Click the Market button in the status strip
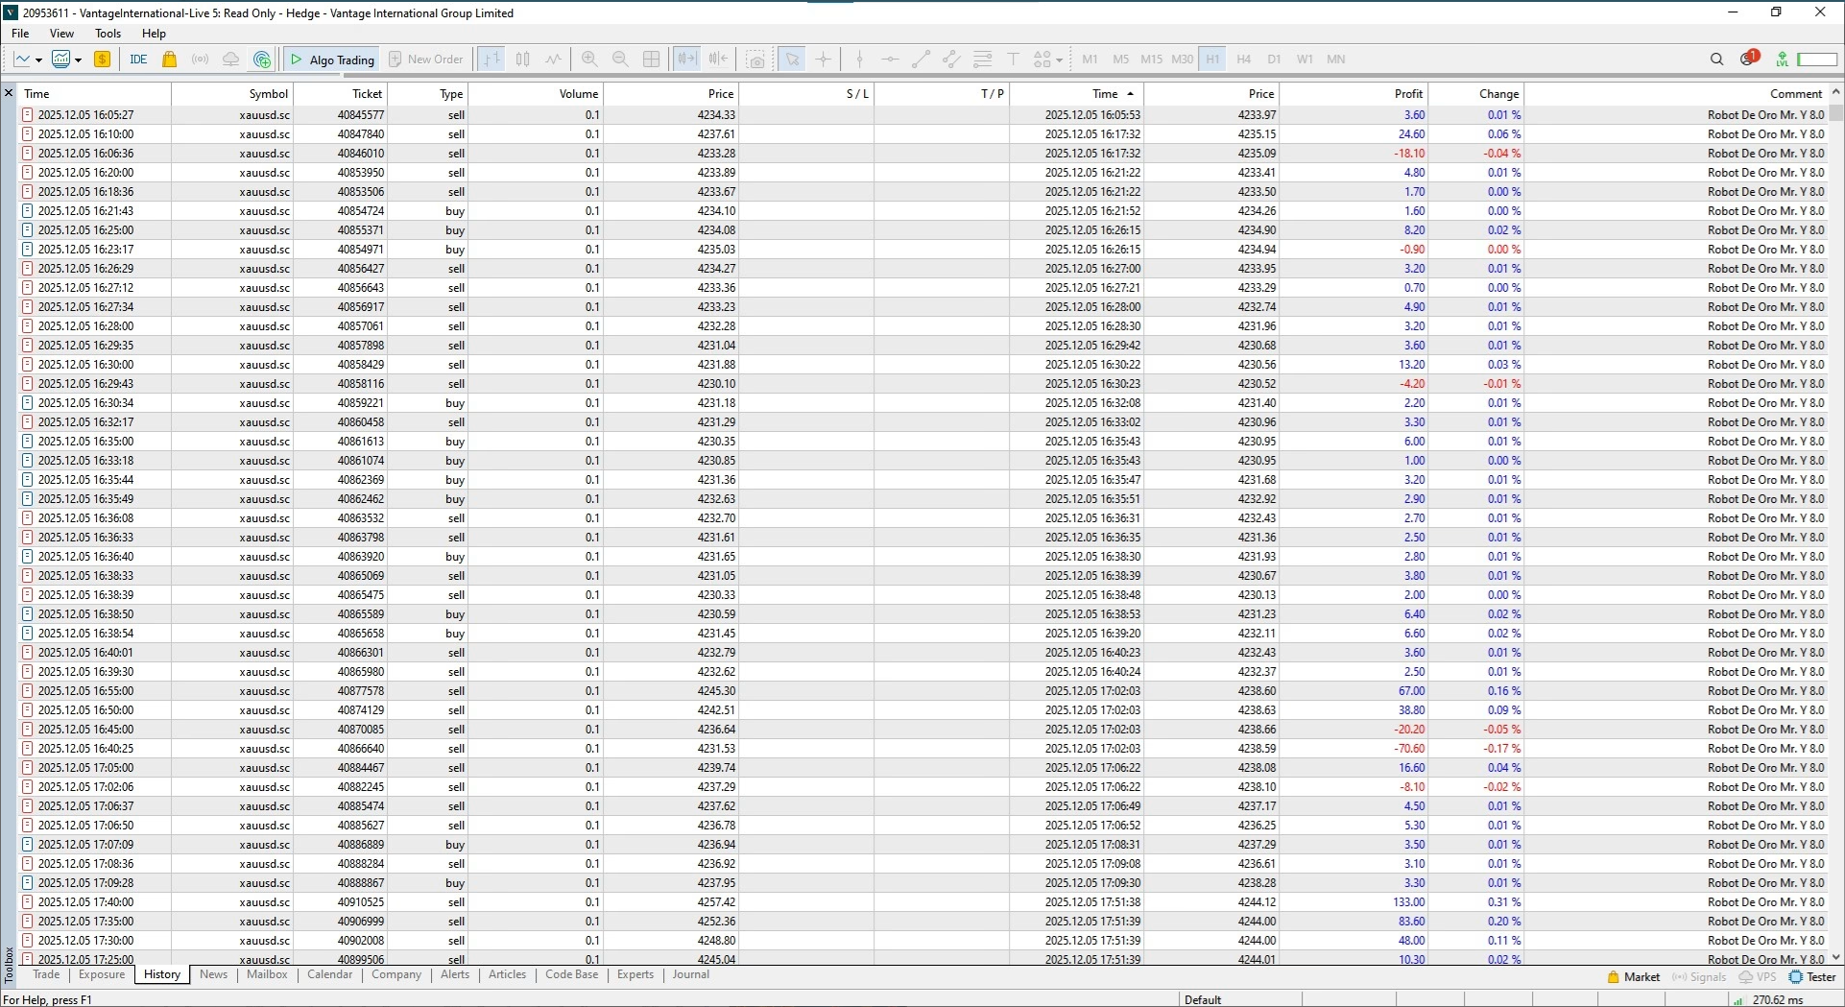The width and height of the screenshot is (1845, 1007). [x=1633, y=977]
